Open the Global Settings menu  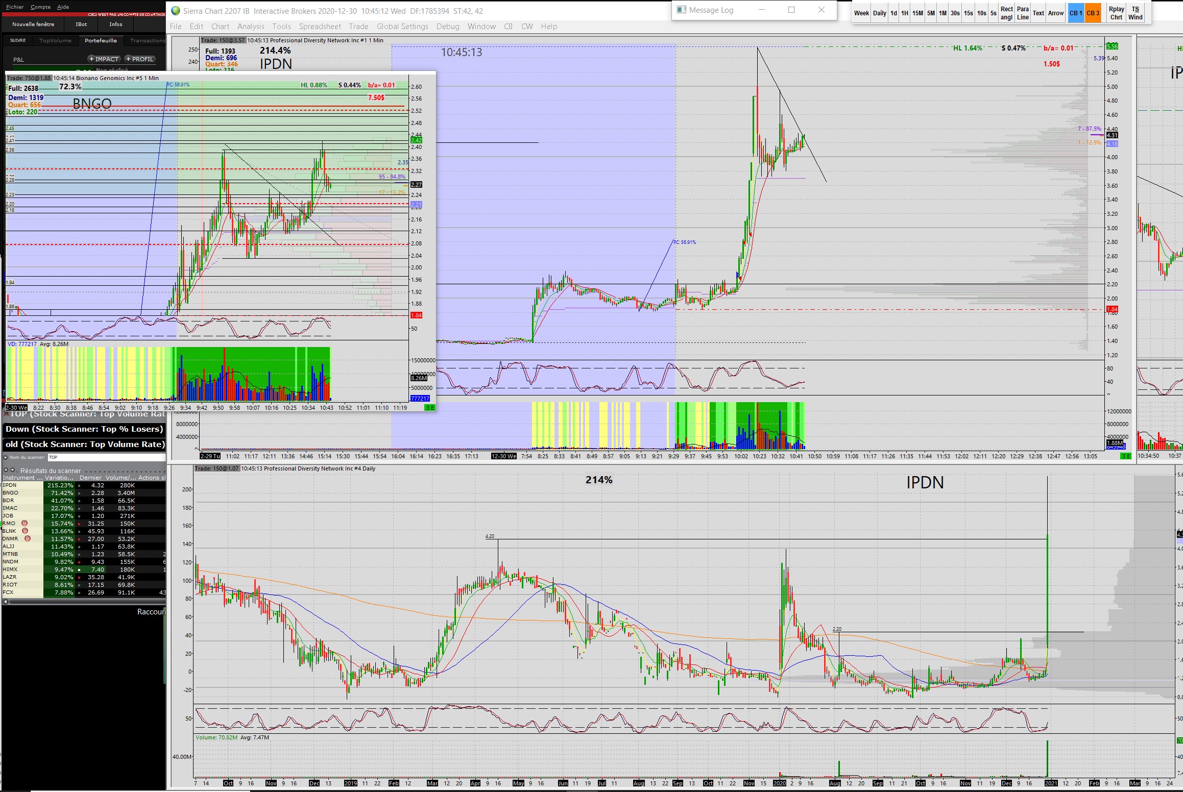coord(402,27)
